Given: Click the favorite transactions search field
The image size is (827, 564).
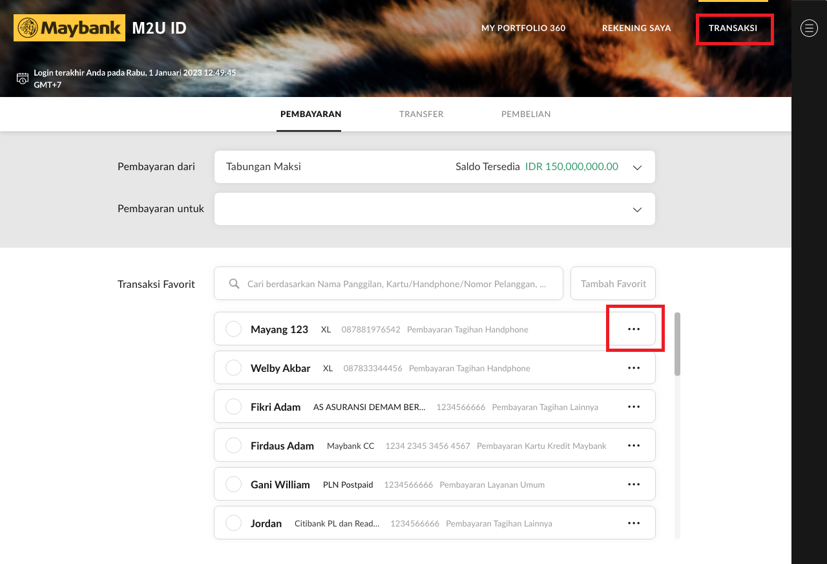Looking at the screenshot, I should [388, 283].
